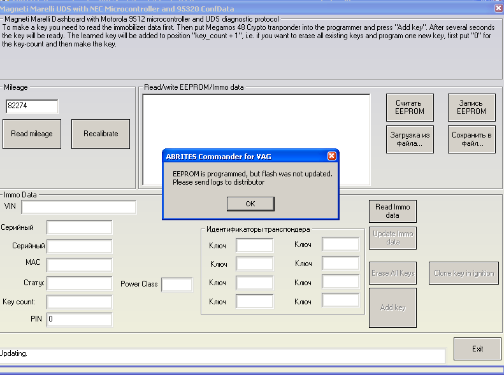Click into the Статус input field

tap(80, 283)
